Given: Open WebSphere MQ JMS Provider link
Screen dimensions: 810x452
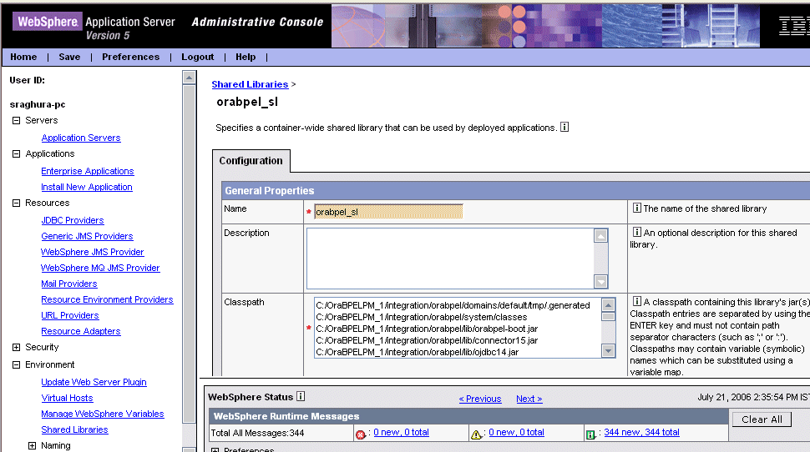Looking at the screenshot, I should pos(100,268).
